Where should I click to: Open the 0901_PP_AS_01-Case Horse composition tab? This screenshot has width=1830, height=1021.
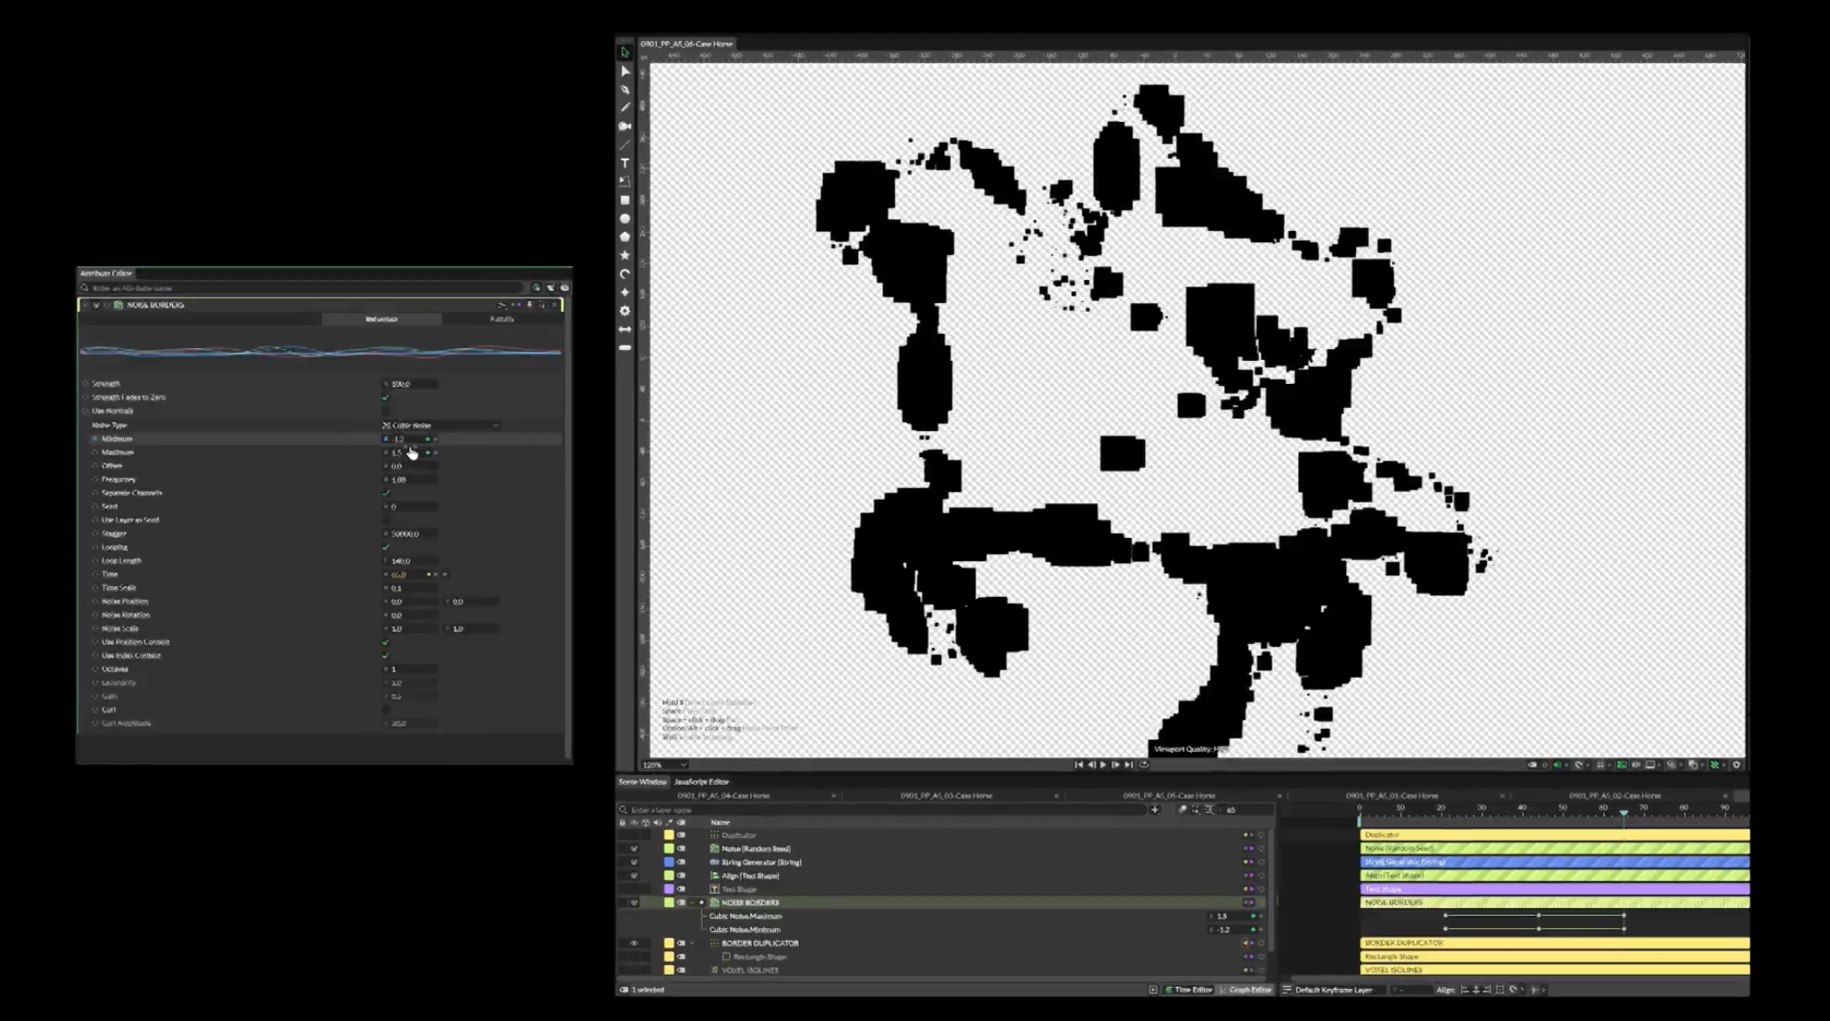coord(1392,796)
